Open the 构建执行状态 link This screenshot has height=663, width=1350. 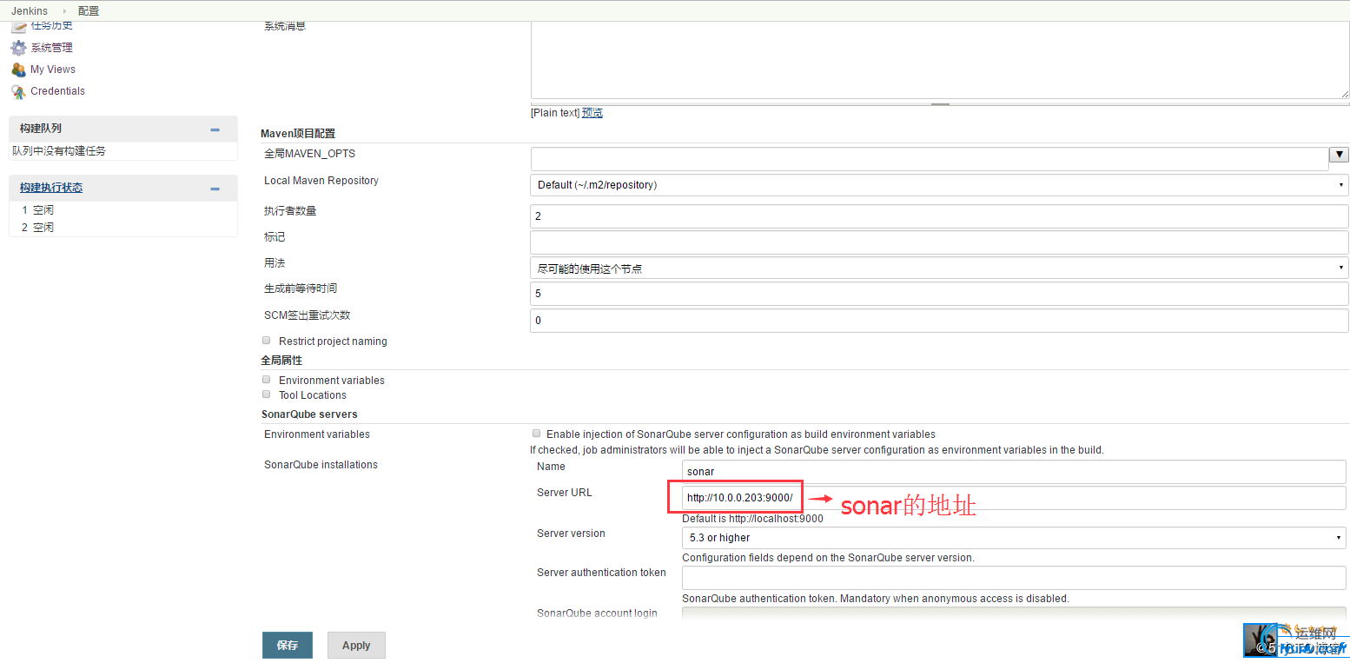click(51, 188)
